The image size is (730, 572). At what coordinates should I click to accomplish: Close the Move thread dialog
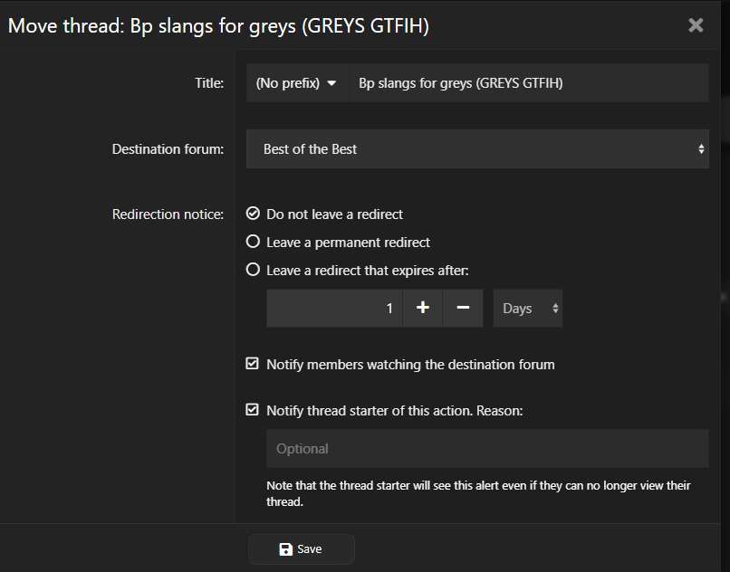point(696,25)
